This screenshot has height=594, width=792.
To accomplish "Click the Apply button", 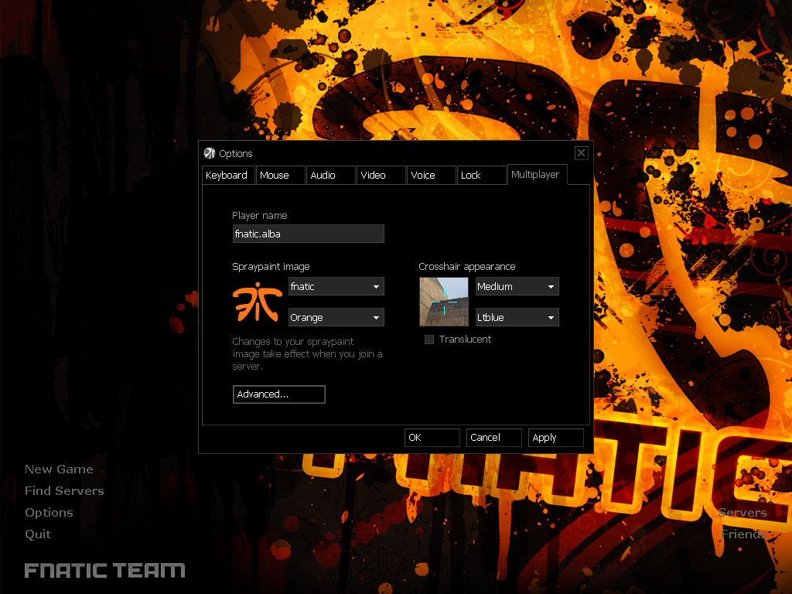I will click(x=556, y=438).
